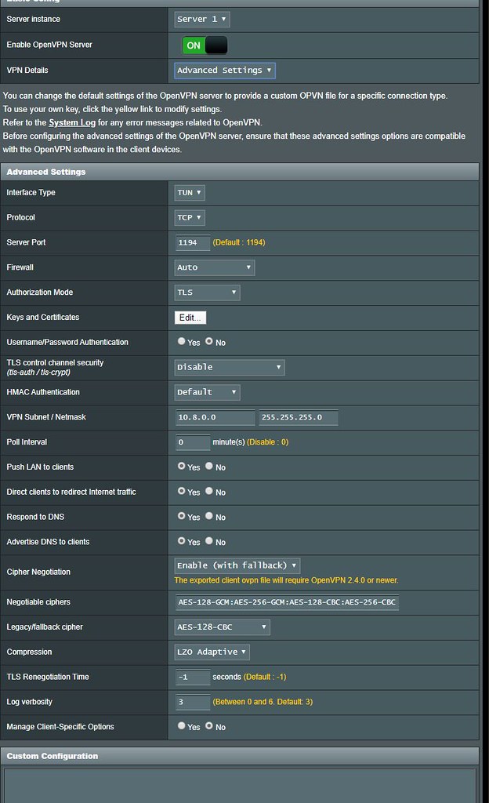The height and width of the screenshot is (803, 489).
Task: Open the Cipher Negotiation dropdown
Action: [237, 565]
